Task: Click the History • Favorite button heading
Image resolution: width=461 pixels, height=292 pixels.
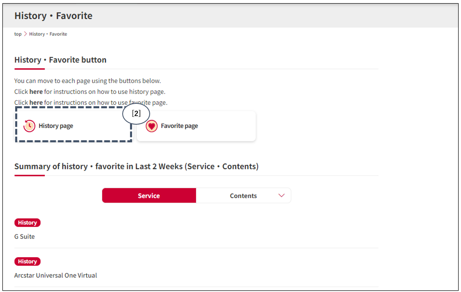Action: point(60,60)
